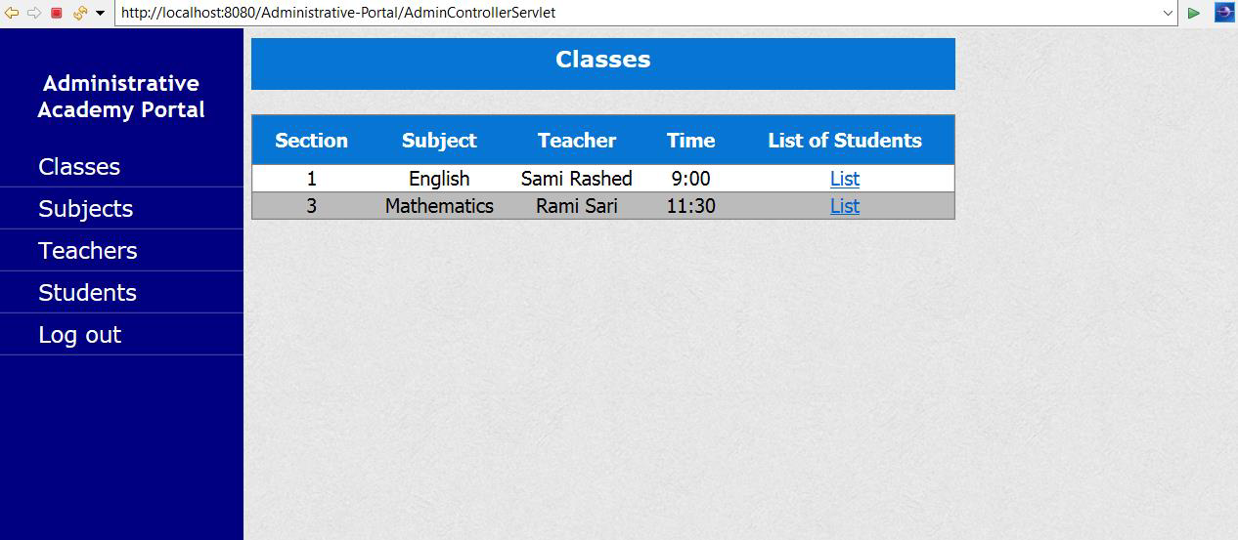Click the browser back arrow icon

coord(12,13)
